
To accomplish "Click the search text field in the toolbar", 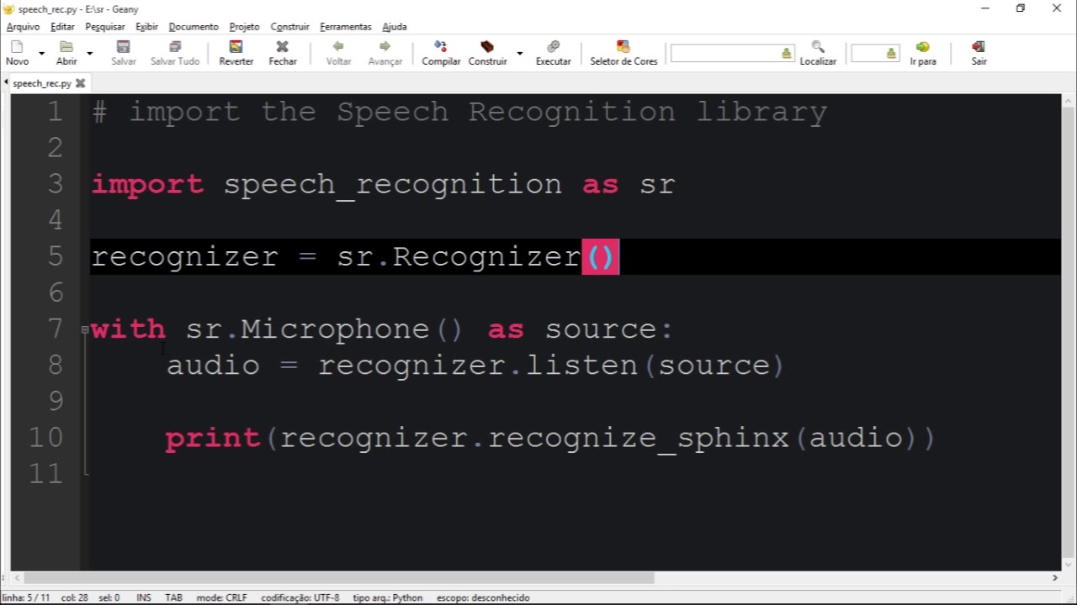I will click(x=732, y=54).
